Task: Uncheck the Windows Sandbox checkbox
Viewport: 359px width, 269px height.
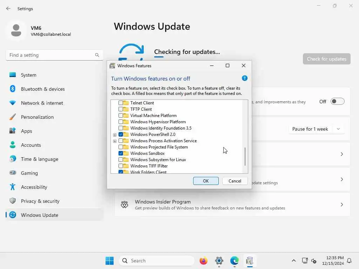Action: tap(121, 153)
